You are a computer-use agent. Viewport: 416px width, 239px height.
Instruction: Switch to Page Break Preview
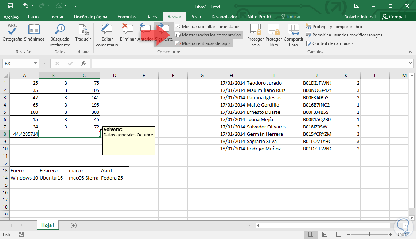pos(339,235)
